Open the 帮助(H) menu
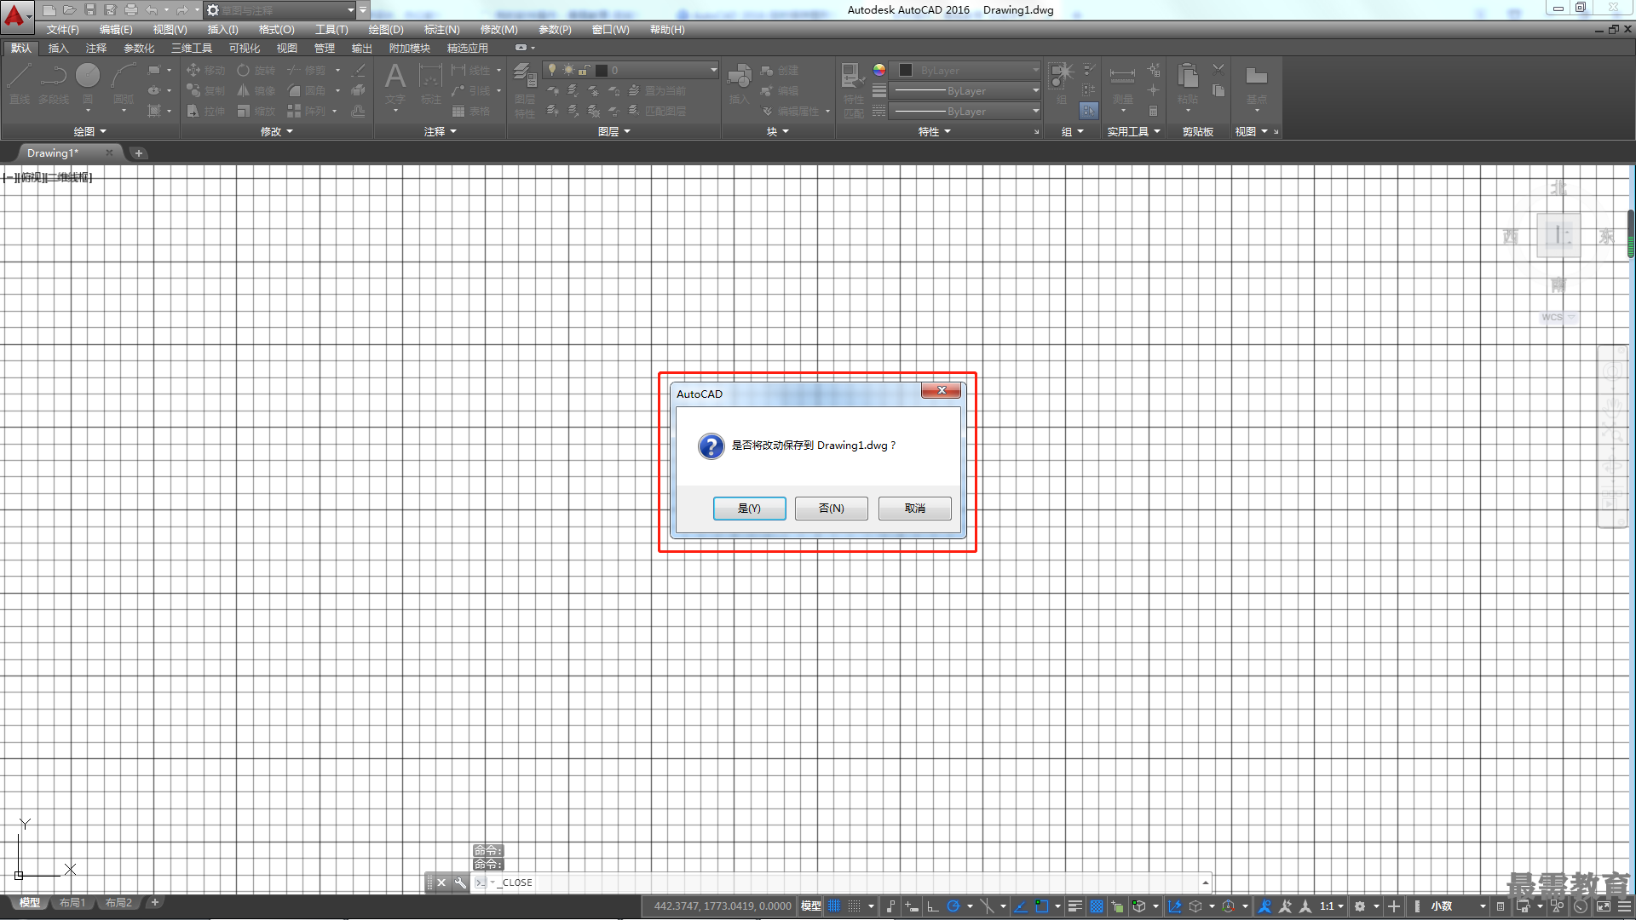This screenshot has height=920, width=1636. point(667,30)
